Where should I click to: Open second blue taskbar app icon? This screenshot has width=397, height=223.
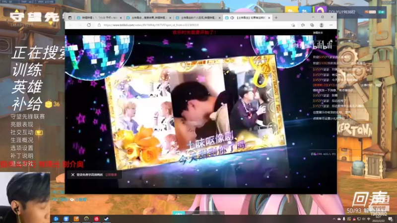[66, 219]
